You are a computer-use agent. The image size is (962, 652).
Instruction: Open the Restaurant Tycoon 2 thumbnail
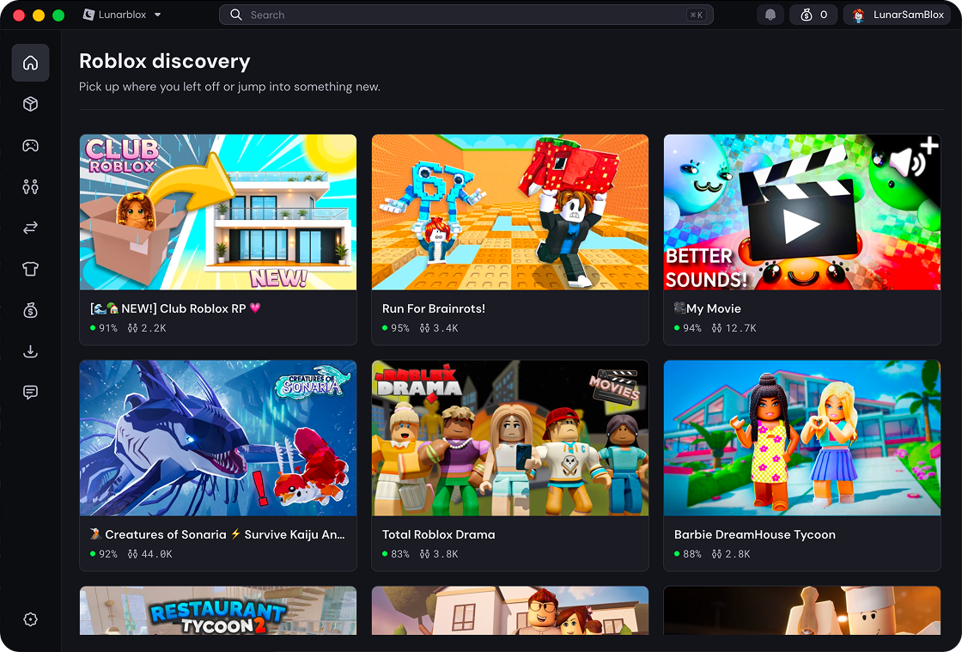(218, 611)
